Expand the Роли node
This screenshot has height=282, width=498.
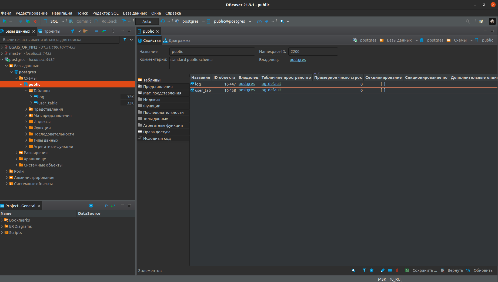(x=7, y=171)
